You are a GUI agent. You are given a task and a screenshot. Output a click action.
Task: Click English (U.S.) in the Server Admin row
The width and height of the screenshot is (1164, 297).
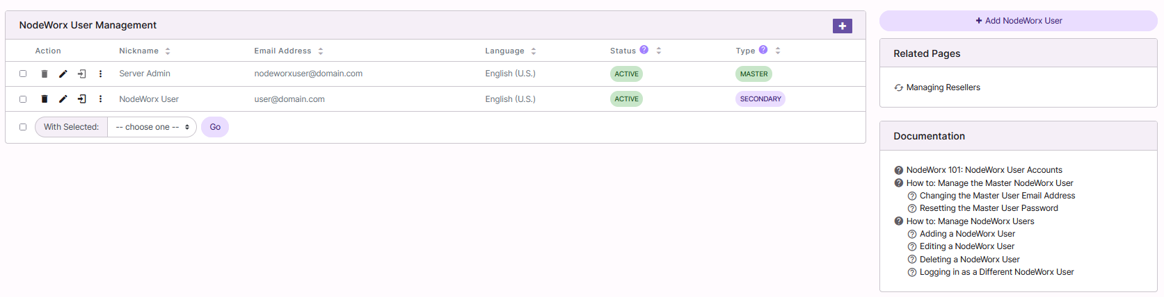510,74
